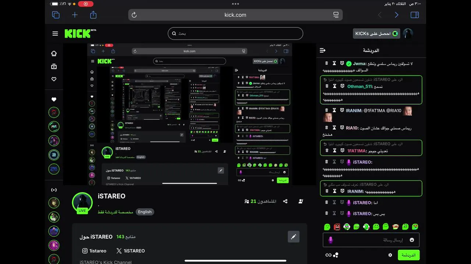
Task: Click the احصل على KICKs button
Action: tap(376, 33)
